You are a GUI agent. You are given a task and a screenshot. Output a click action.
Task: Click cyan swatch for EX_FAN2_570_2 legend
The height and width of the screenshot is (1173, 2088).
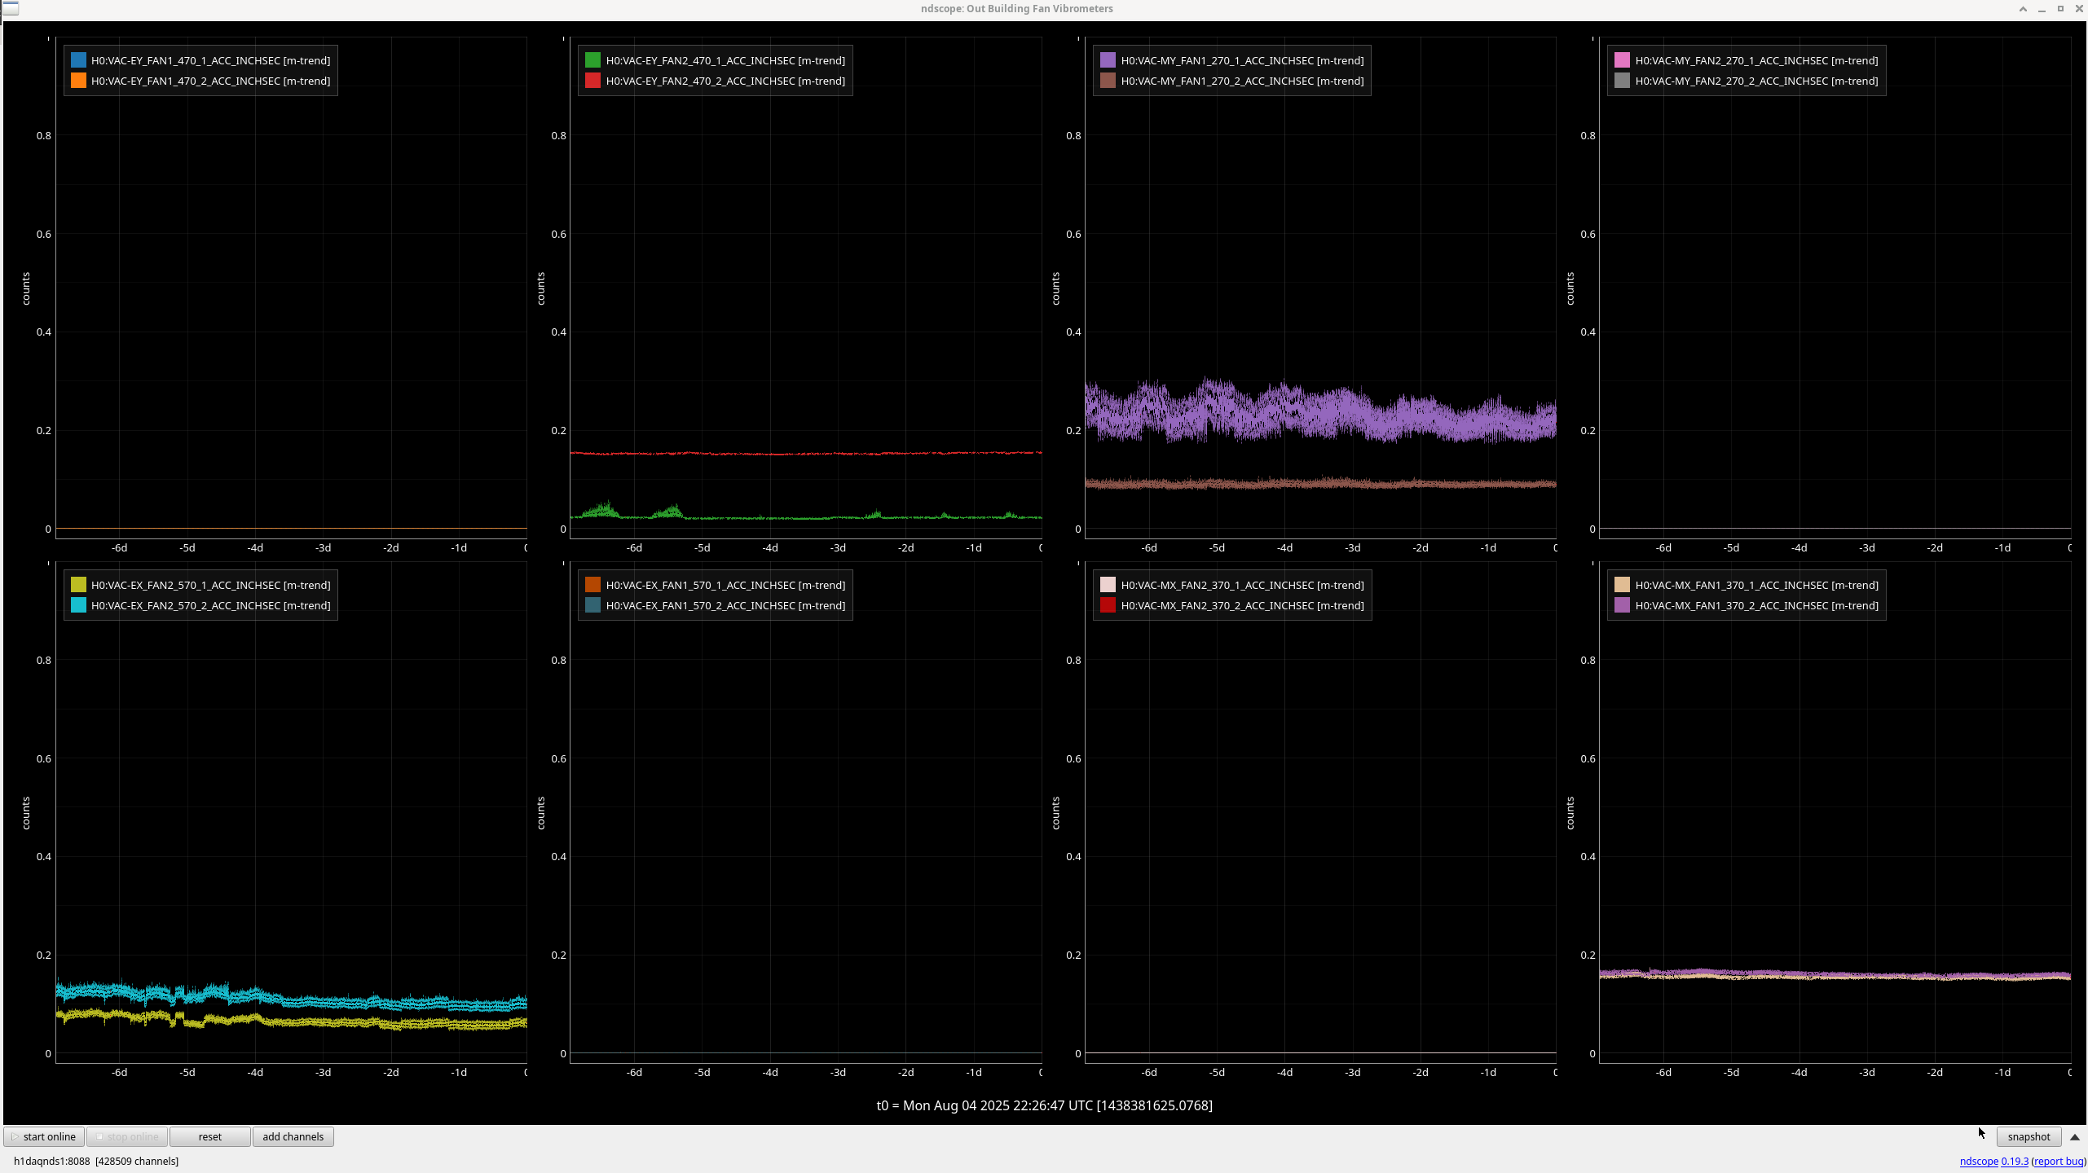click(x=78, y=605)
